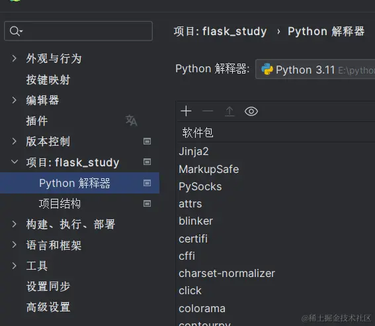Screen dimensions: 375x326
Task: Select the charset-normalizer package row
Action: [276, 273]
